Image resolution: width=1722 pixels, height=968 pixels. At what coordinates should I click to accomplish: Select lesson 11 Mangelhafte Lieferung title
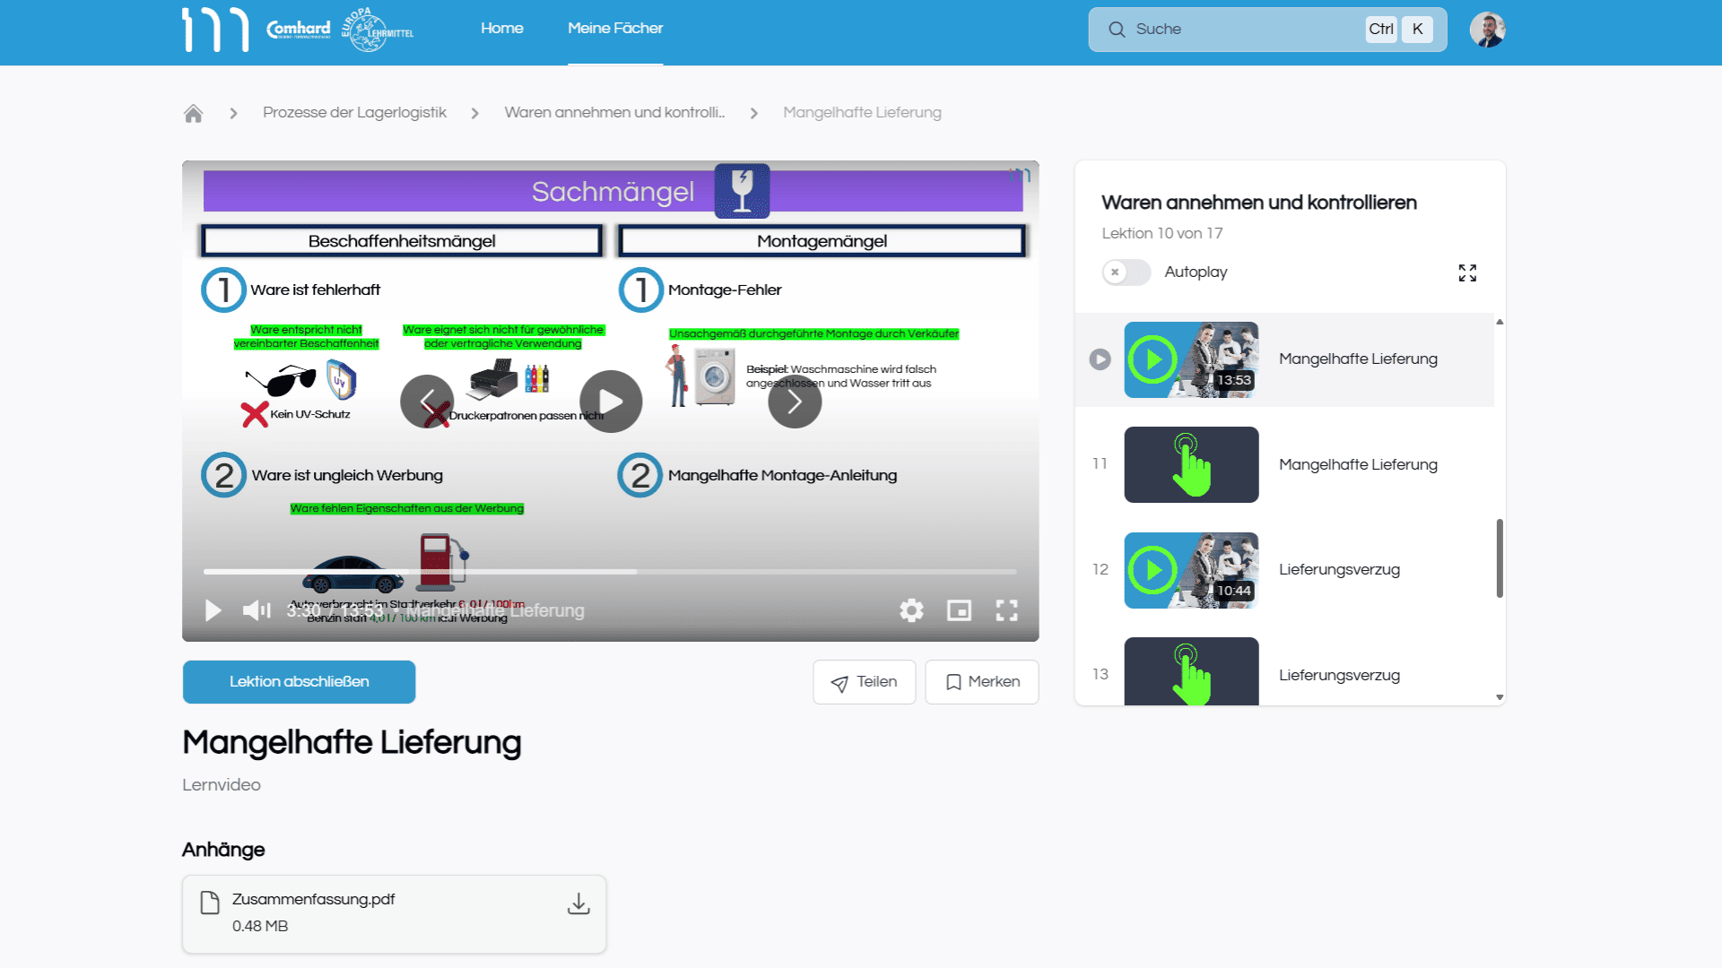[1358, 464]
